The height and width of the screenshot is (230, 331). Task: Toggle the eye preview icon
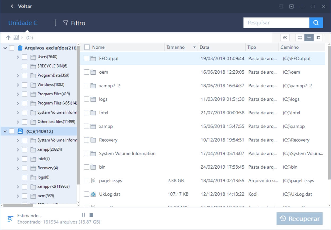(x=285, y=38)
